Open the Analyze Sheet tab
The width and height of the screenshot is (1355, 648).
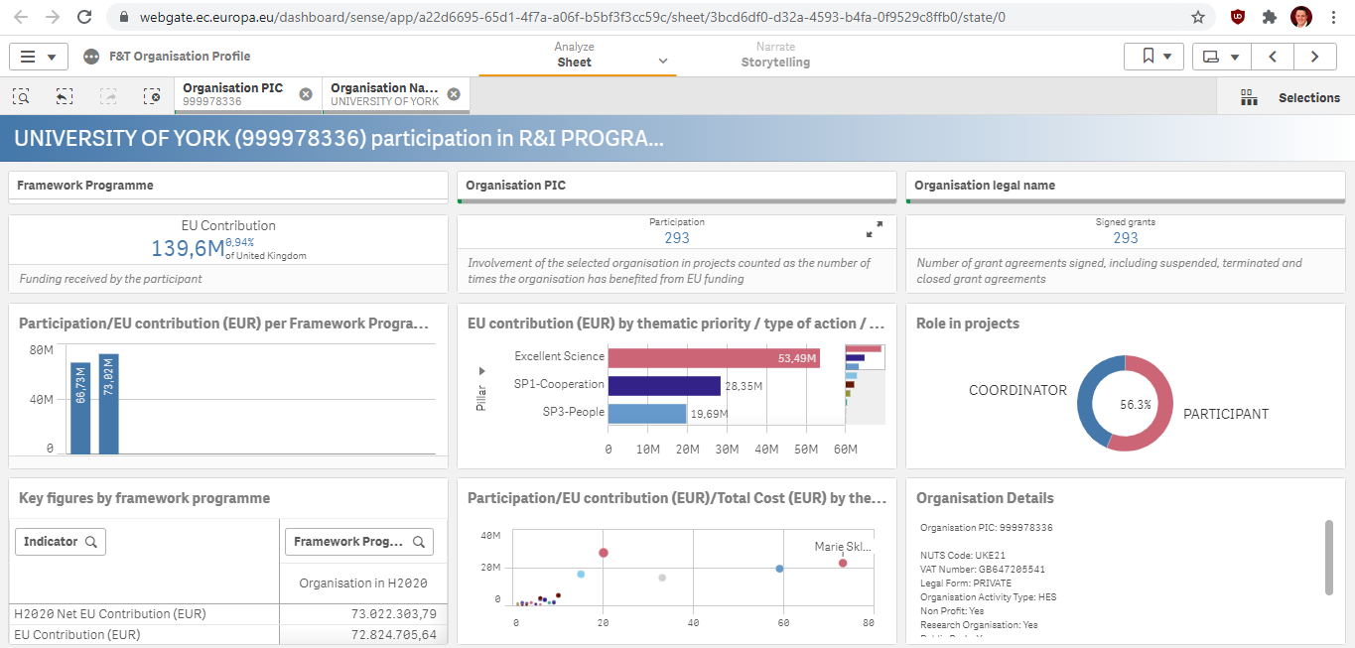(576, 55)
